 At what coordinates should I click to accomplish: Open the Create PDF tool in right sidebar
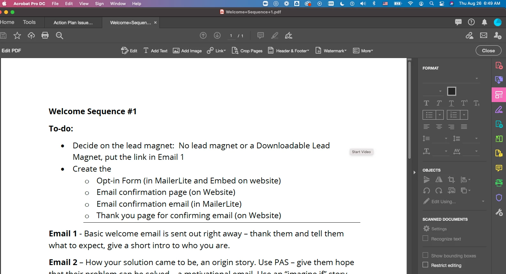pyautogui.click(x=499, y=65)
